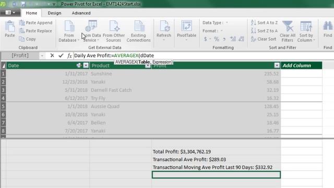This screenshot has width=334, height=188.
Task: Click the 12/23/2018 date cell
Action: (48, 82)
